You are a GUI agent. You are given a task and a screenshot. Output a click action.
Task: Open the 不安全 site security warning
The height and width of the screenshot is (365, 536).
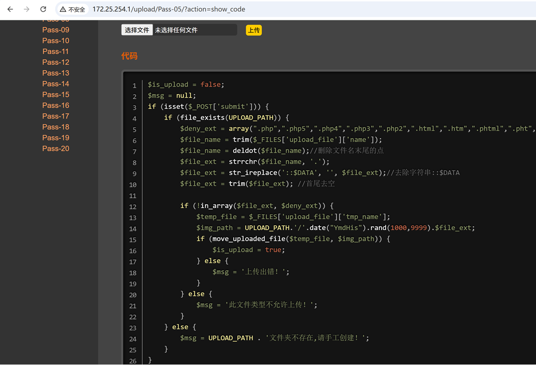[x=73, y=10]
